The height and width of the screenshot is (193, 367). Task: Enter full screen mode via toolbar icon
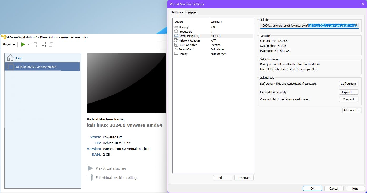(x=43, y=44)
